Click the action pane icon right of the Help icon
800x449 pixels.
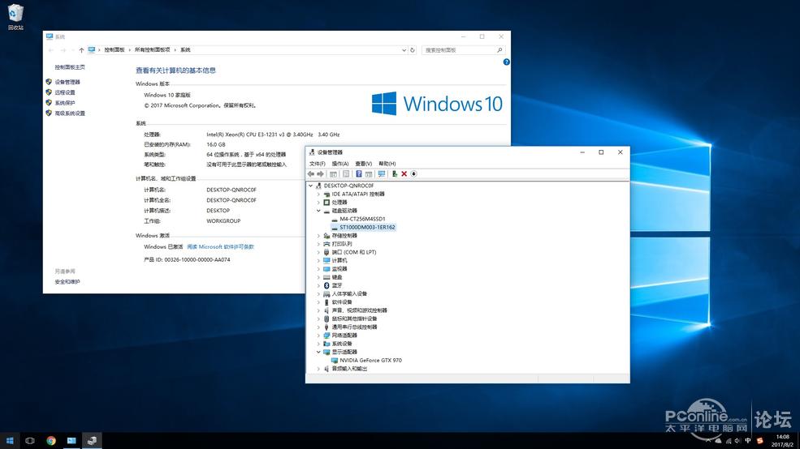pyautogui.click(x=369, y=174)
